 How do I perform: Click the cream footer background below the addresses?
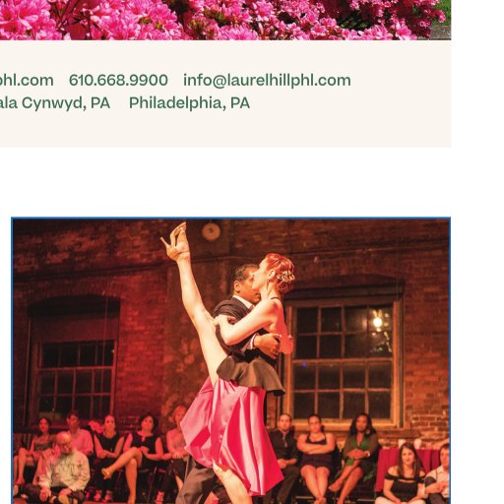(225, 130)
